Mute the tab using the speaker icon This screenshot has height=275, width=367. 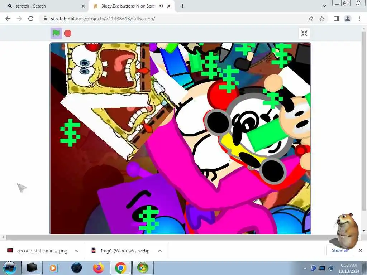161,6
